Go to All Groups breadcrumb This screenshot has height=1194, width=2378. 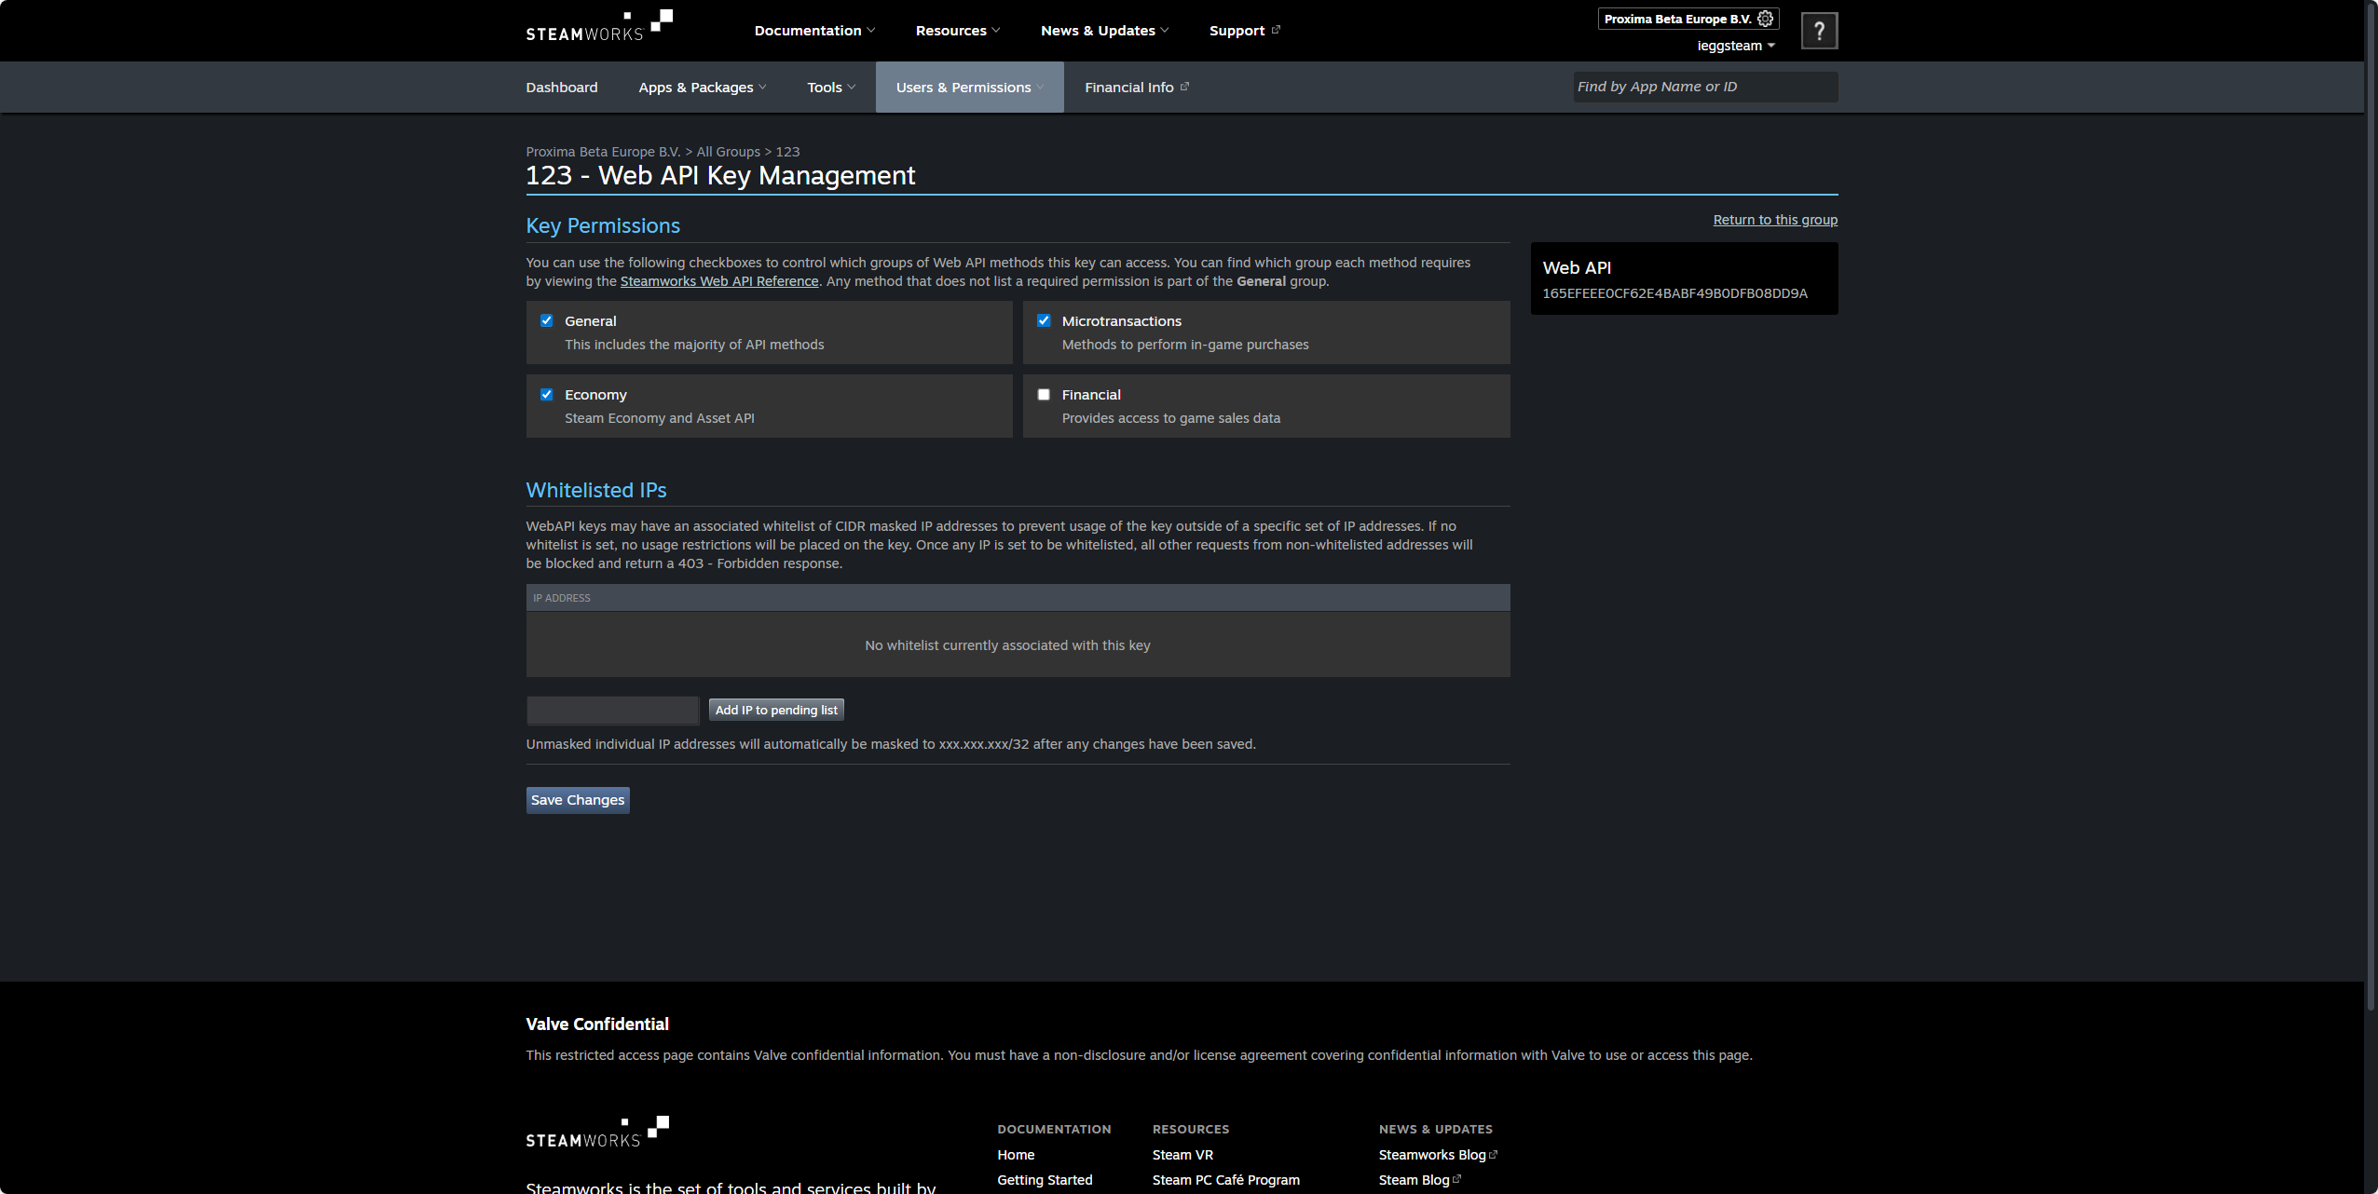click(729, 152)
